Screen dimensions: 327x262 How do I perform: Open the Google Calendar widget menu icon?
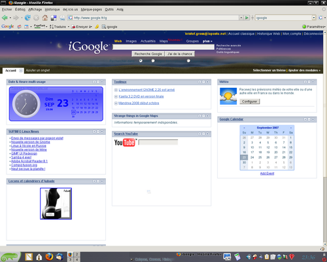pos(305,119)
